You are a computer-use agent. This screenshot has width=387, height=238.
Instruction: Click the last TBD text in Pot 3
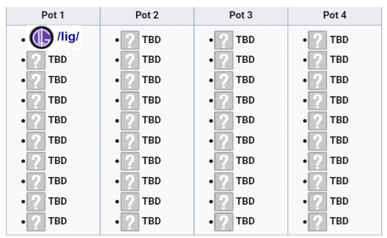pyautogui.click(x=245, y=221)
